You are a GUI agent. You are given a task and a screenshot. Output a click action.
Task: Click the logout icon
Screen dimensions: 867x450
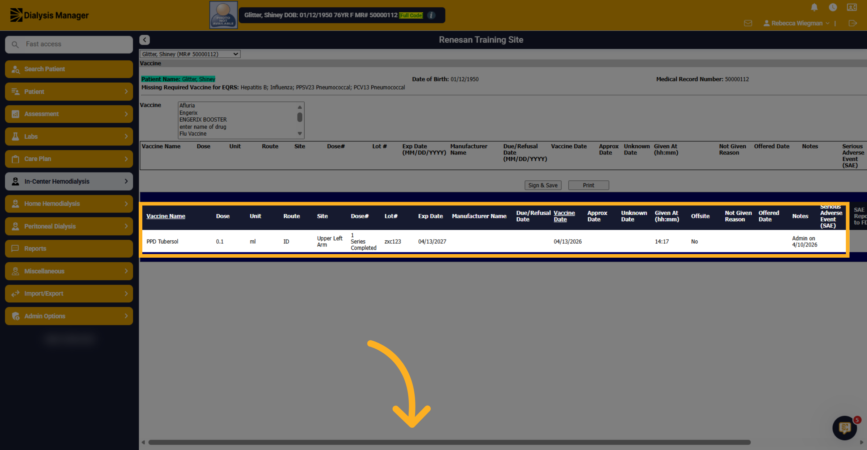[x=853, y=23]
